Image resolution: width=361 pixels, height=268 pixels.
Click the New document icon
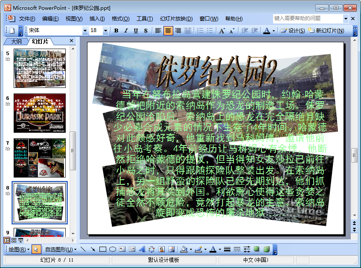pos(12,30)
